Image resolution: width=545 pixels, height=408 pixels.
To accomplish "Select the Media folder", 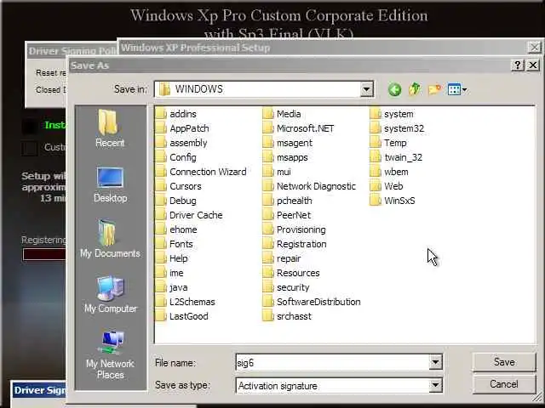I will click(x=282, y=114).
